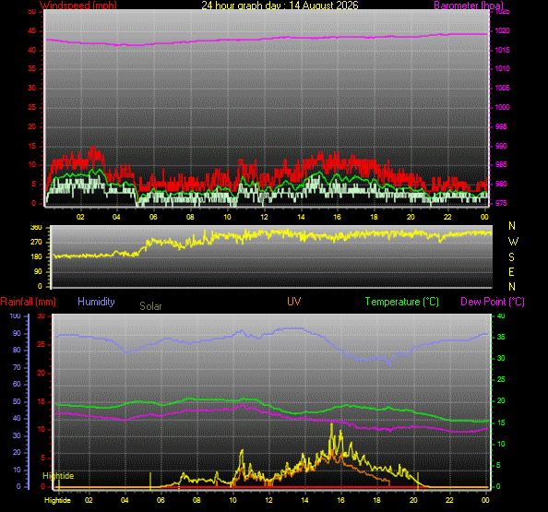Click the 24 hour graph day title
548x512 pixels.
pos(280,5)
